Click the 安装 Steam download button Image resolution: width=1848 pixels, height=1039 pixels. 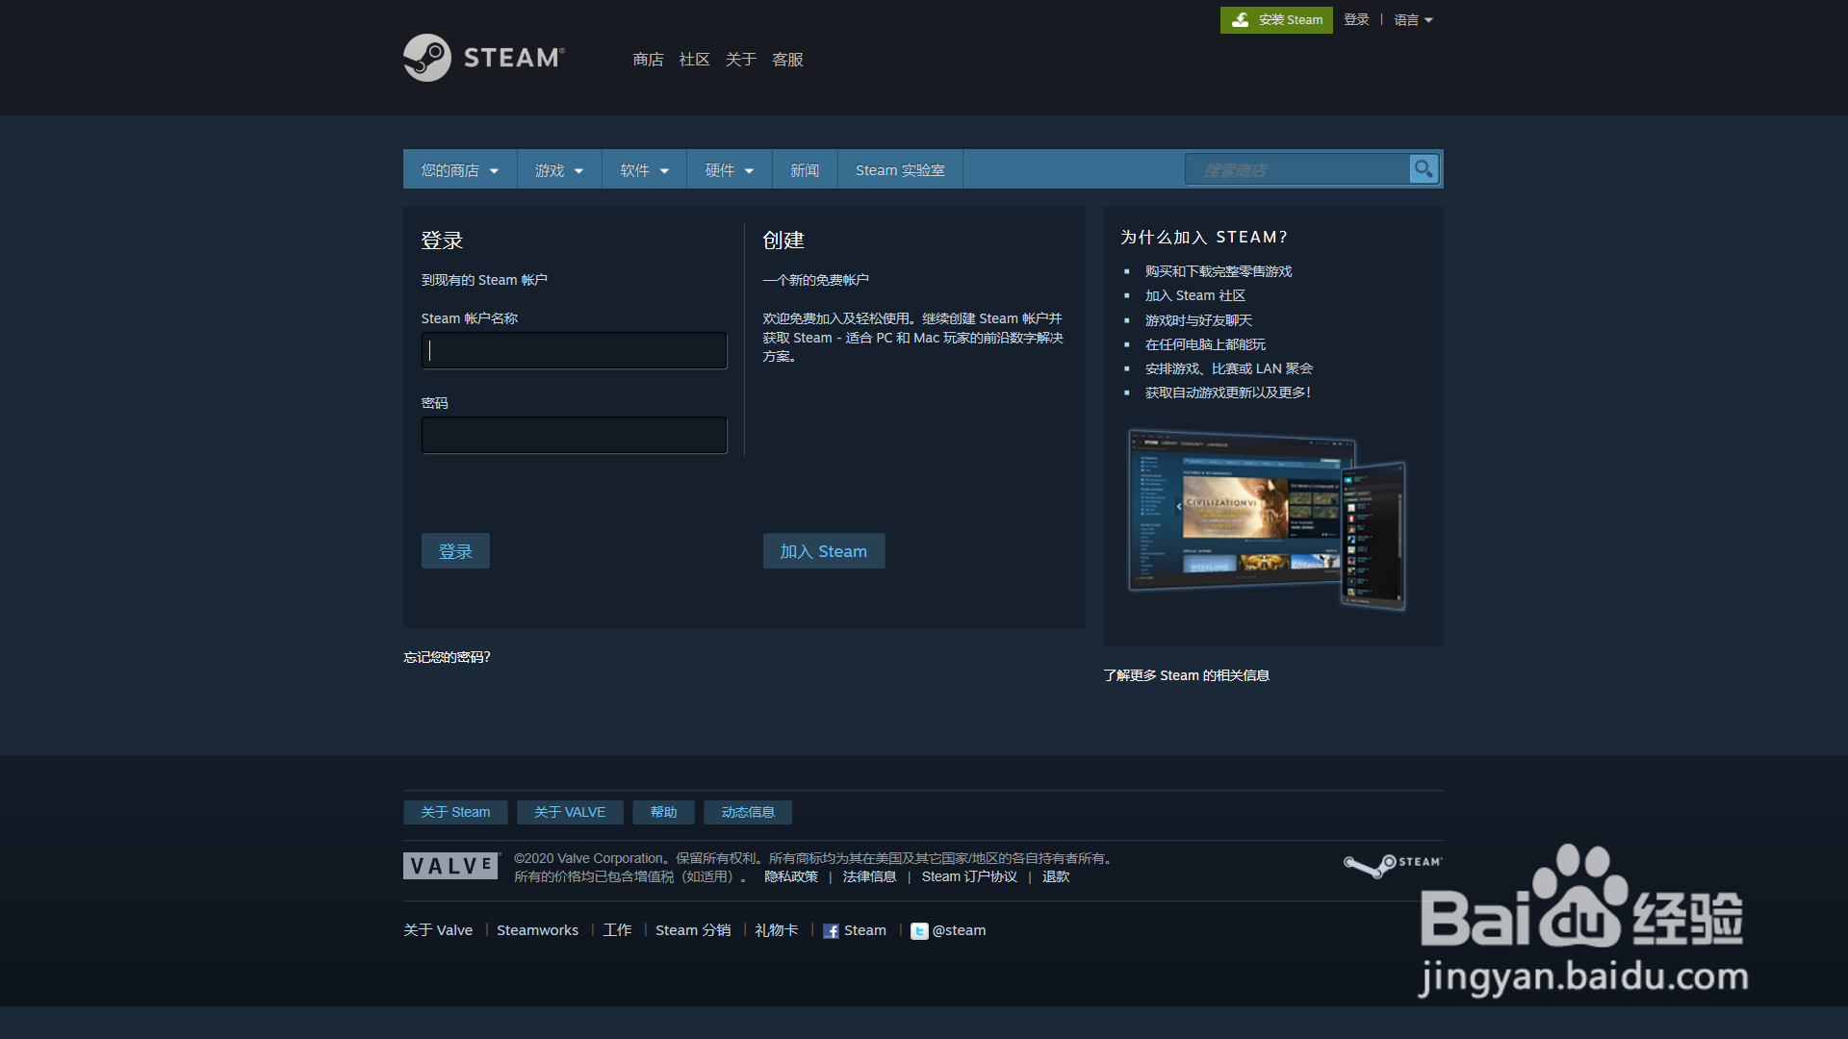(x=1276, y=20)
